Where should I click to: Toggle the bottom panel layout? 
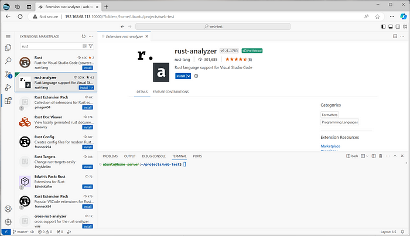[x=391, y=26]
